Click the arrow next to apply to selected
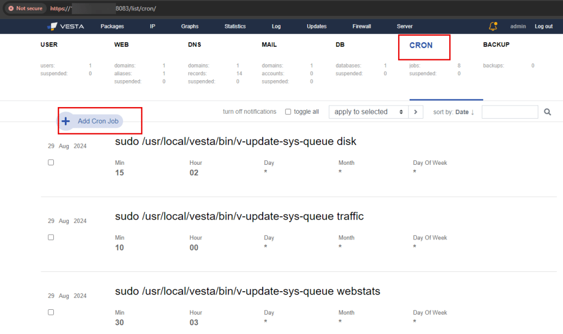Image resolution: width=563 pixels, height=334 pixels. tap(416, 112)
